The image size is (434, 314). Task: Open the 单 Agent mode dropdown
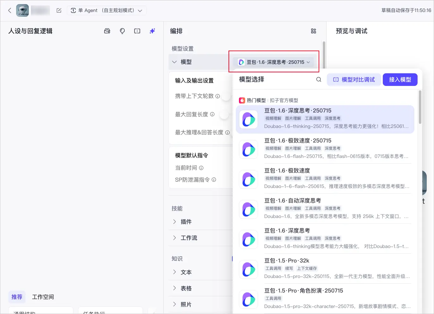[x=107, y=10]
